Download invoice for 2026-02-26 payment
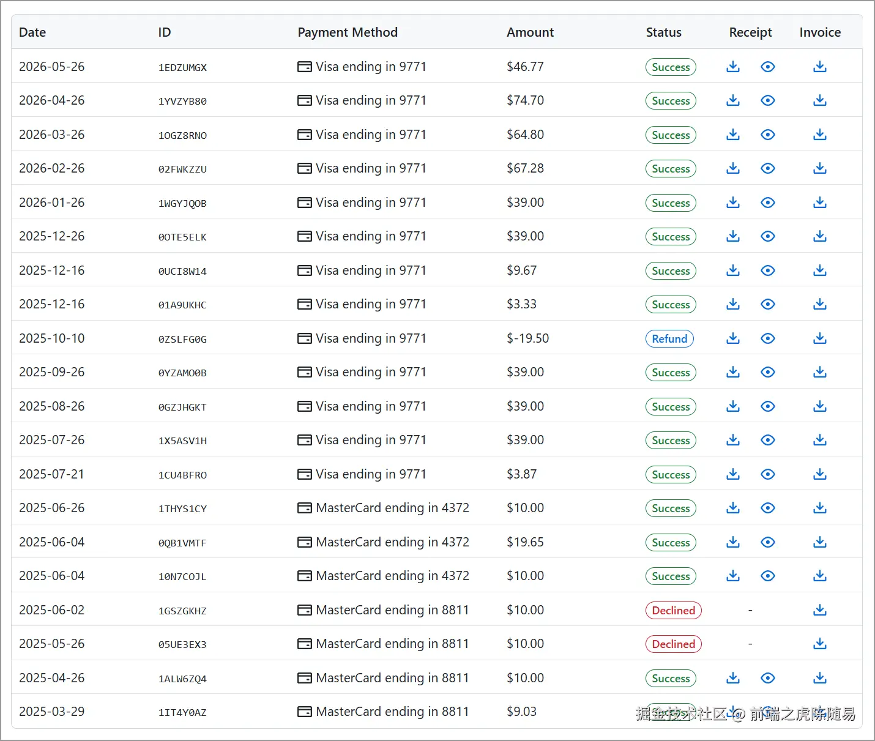The height and width of the screenshot is (741, 875). click(x=820, y=168)
